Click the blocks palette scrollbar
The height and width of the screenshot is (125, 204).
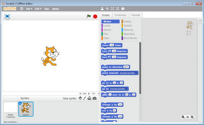(140, 68)
